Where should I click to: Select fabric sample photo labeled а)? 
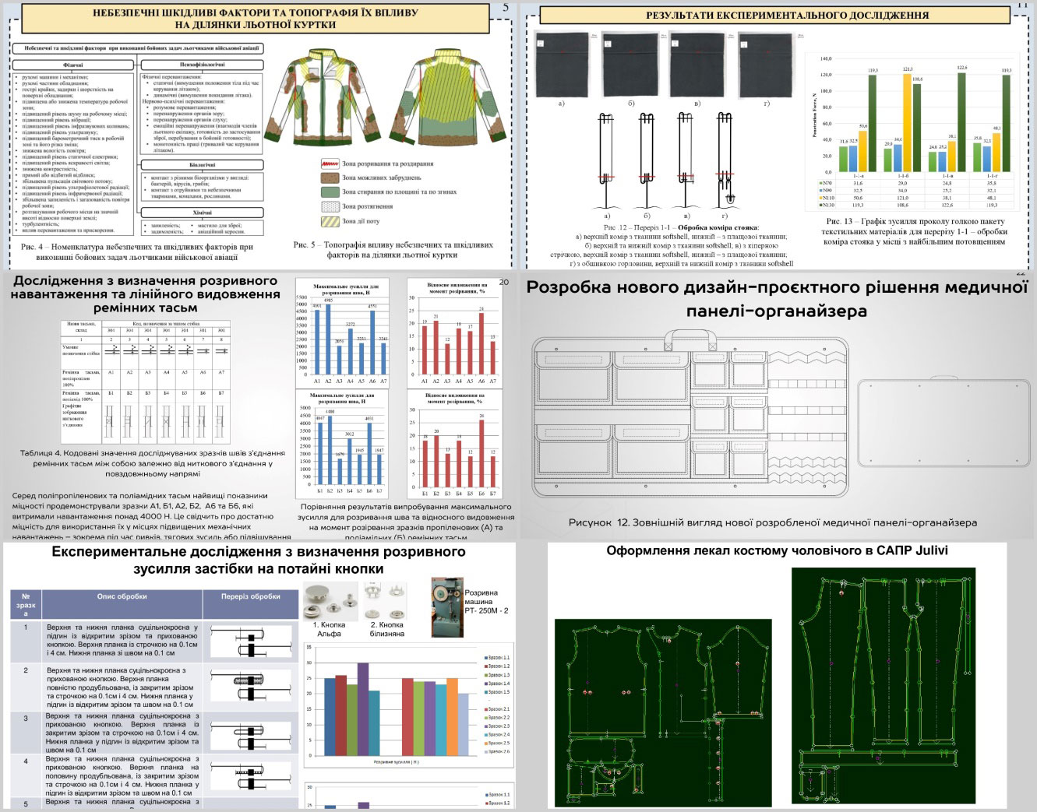click(561, 65)
